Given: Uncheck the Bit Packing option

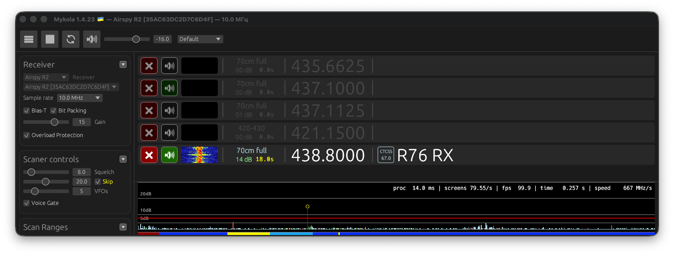Looking at the screenshot, I should pos(53,111).
